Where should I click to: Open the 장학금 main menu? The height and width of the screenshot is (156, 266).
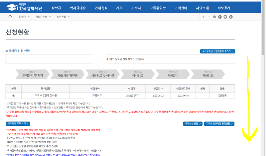[x=56, y=8]
